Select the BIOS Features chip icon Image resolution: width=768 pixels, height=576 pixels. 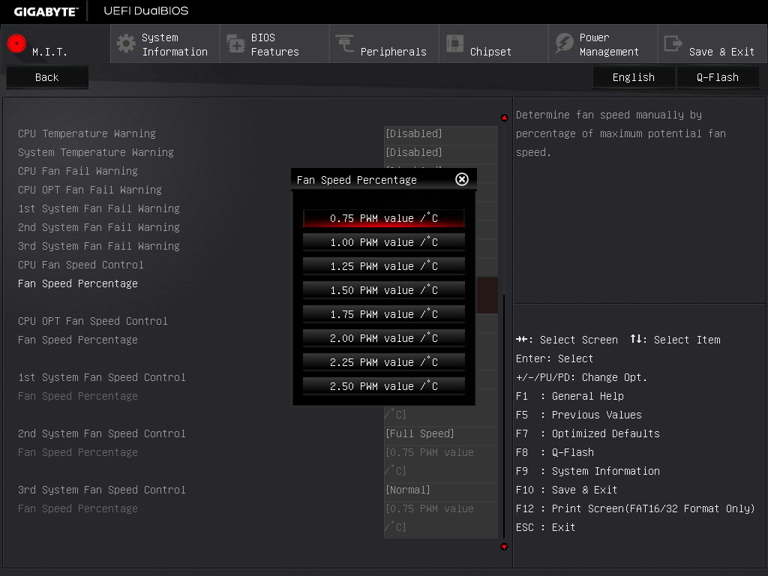pyautogui.click(x=235, y=44)
